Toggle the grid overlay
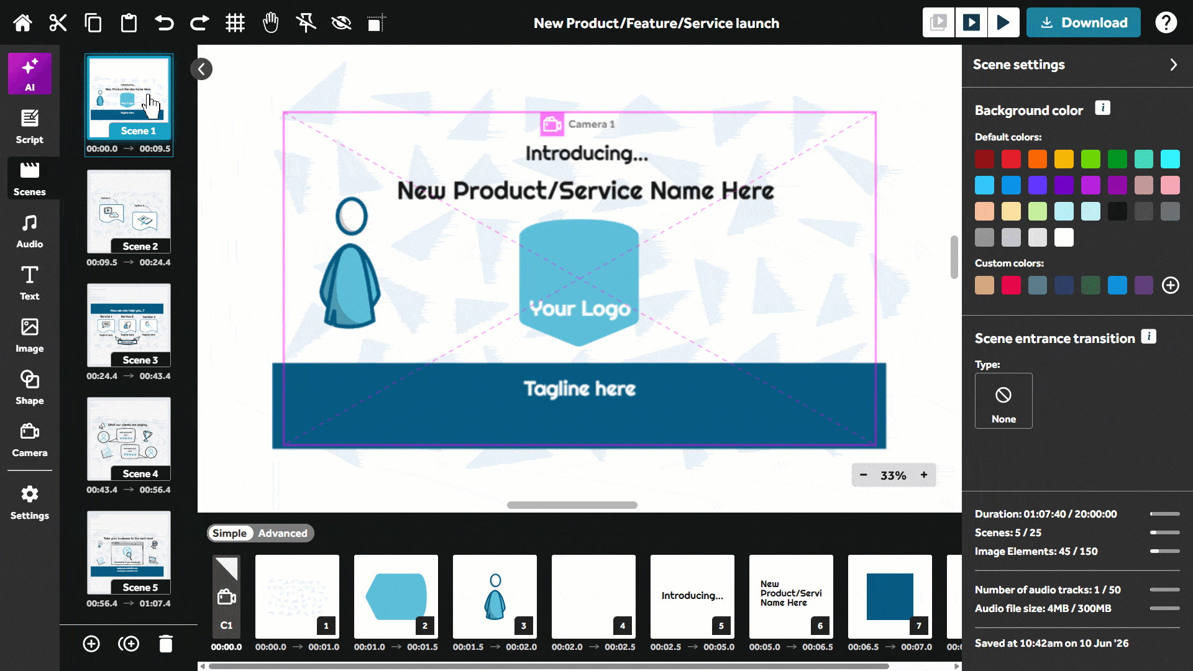Viewport: 1193px width, 671px height. pos(235,23)
